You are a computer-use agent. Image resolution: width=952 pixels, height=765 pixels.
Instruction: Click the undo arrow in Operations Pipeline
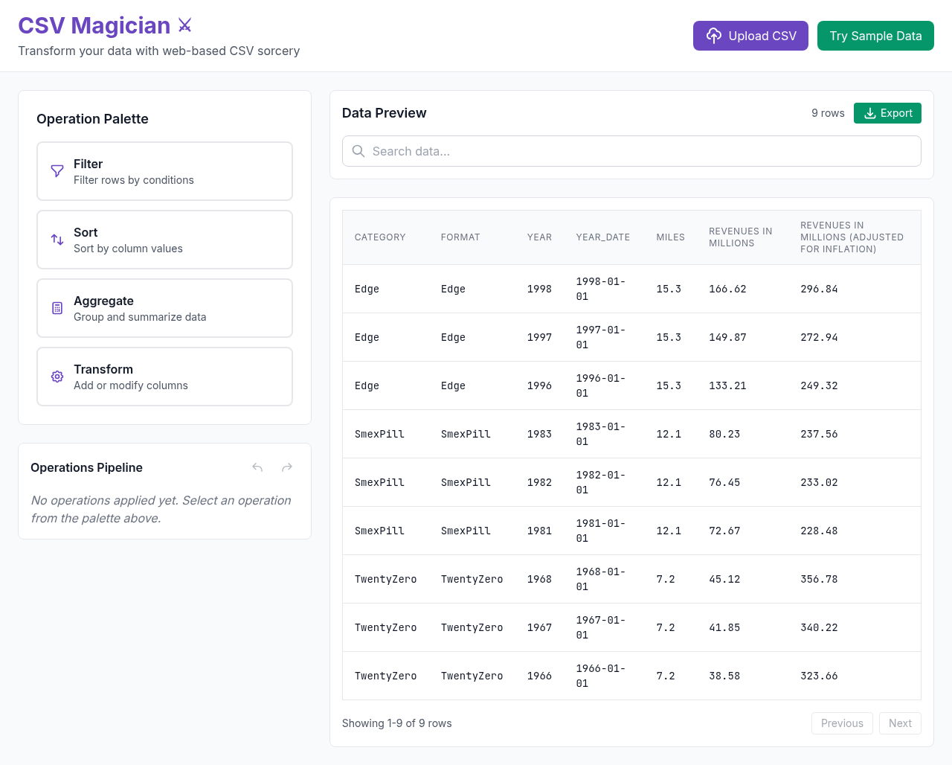(x=257, y=467)
